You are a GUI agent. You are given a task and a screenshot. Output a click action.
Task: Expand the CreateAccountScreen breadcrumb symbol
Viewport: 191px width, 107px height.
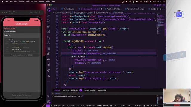pos(102,12)
